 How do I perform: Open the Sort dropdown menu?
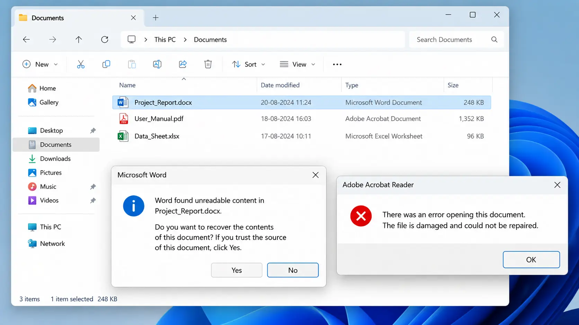[x=249, y=64]
